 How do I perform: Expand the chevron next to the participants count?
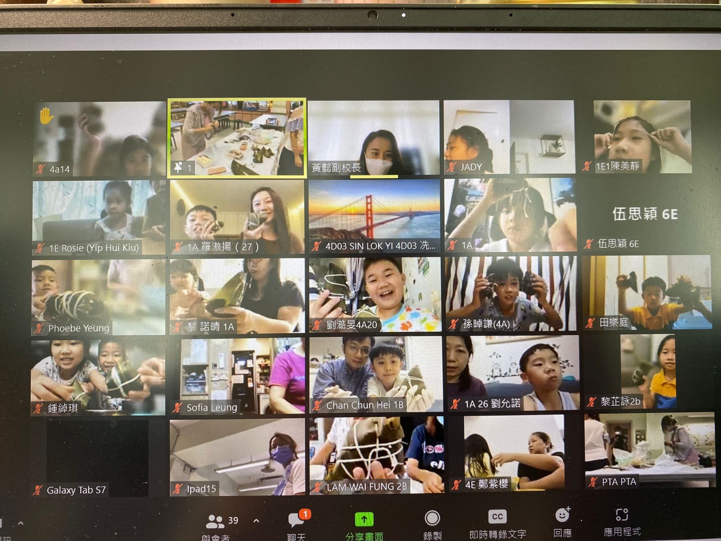[x=256, y=521]
